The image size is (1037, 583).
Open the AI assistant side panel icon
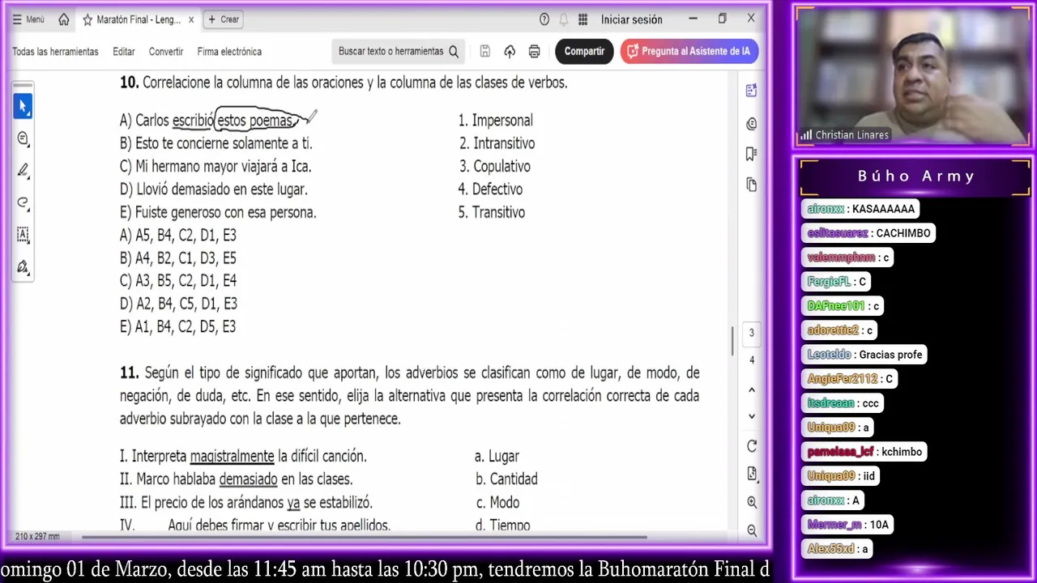(x=751, y=91)
